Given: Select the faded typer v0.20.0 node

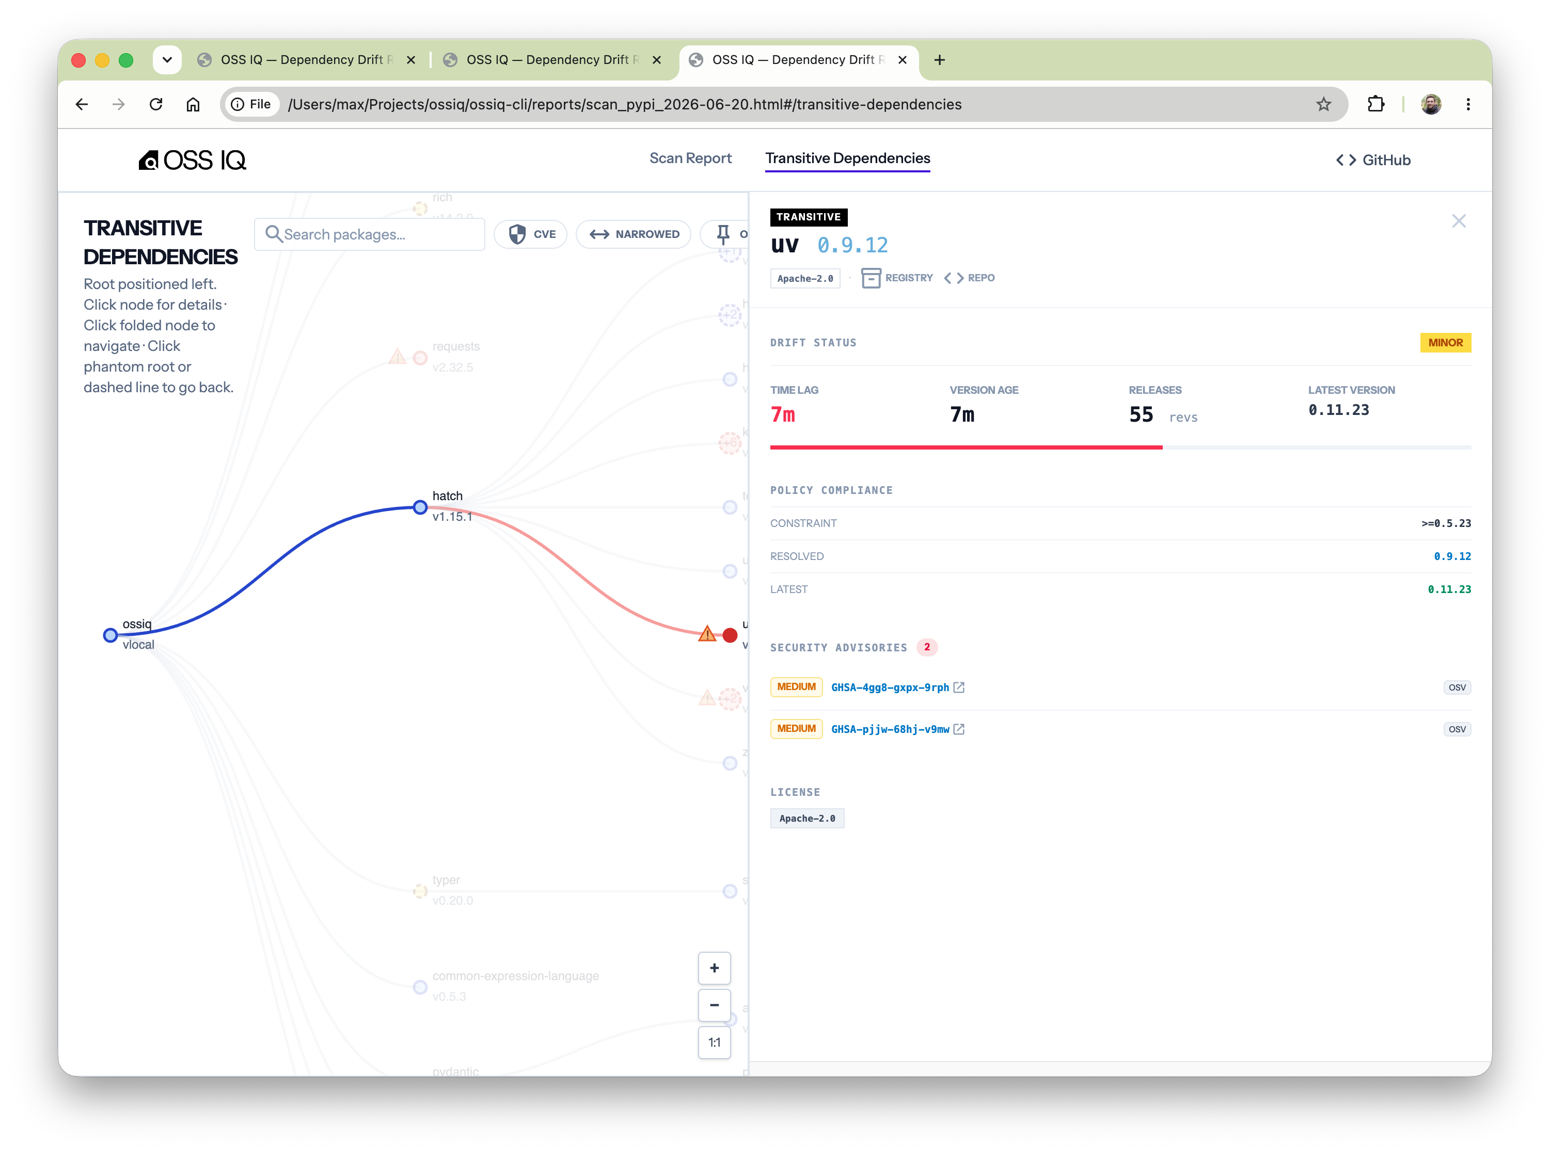Looking at the screenshot, I should (420, 891).
